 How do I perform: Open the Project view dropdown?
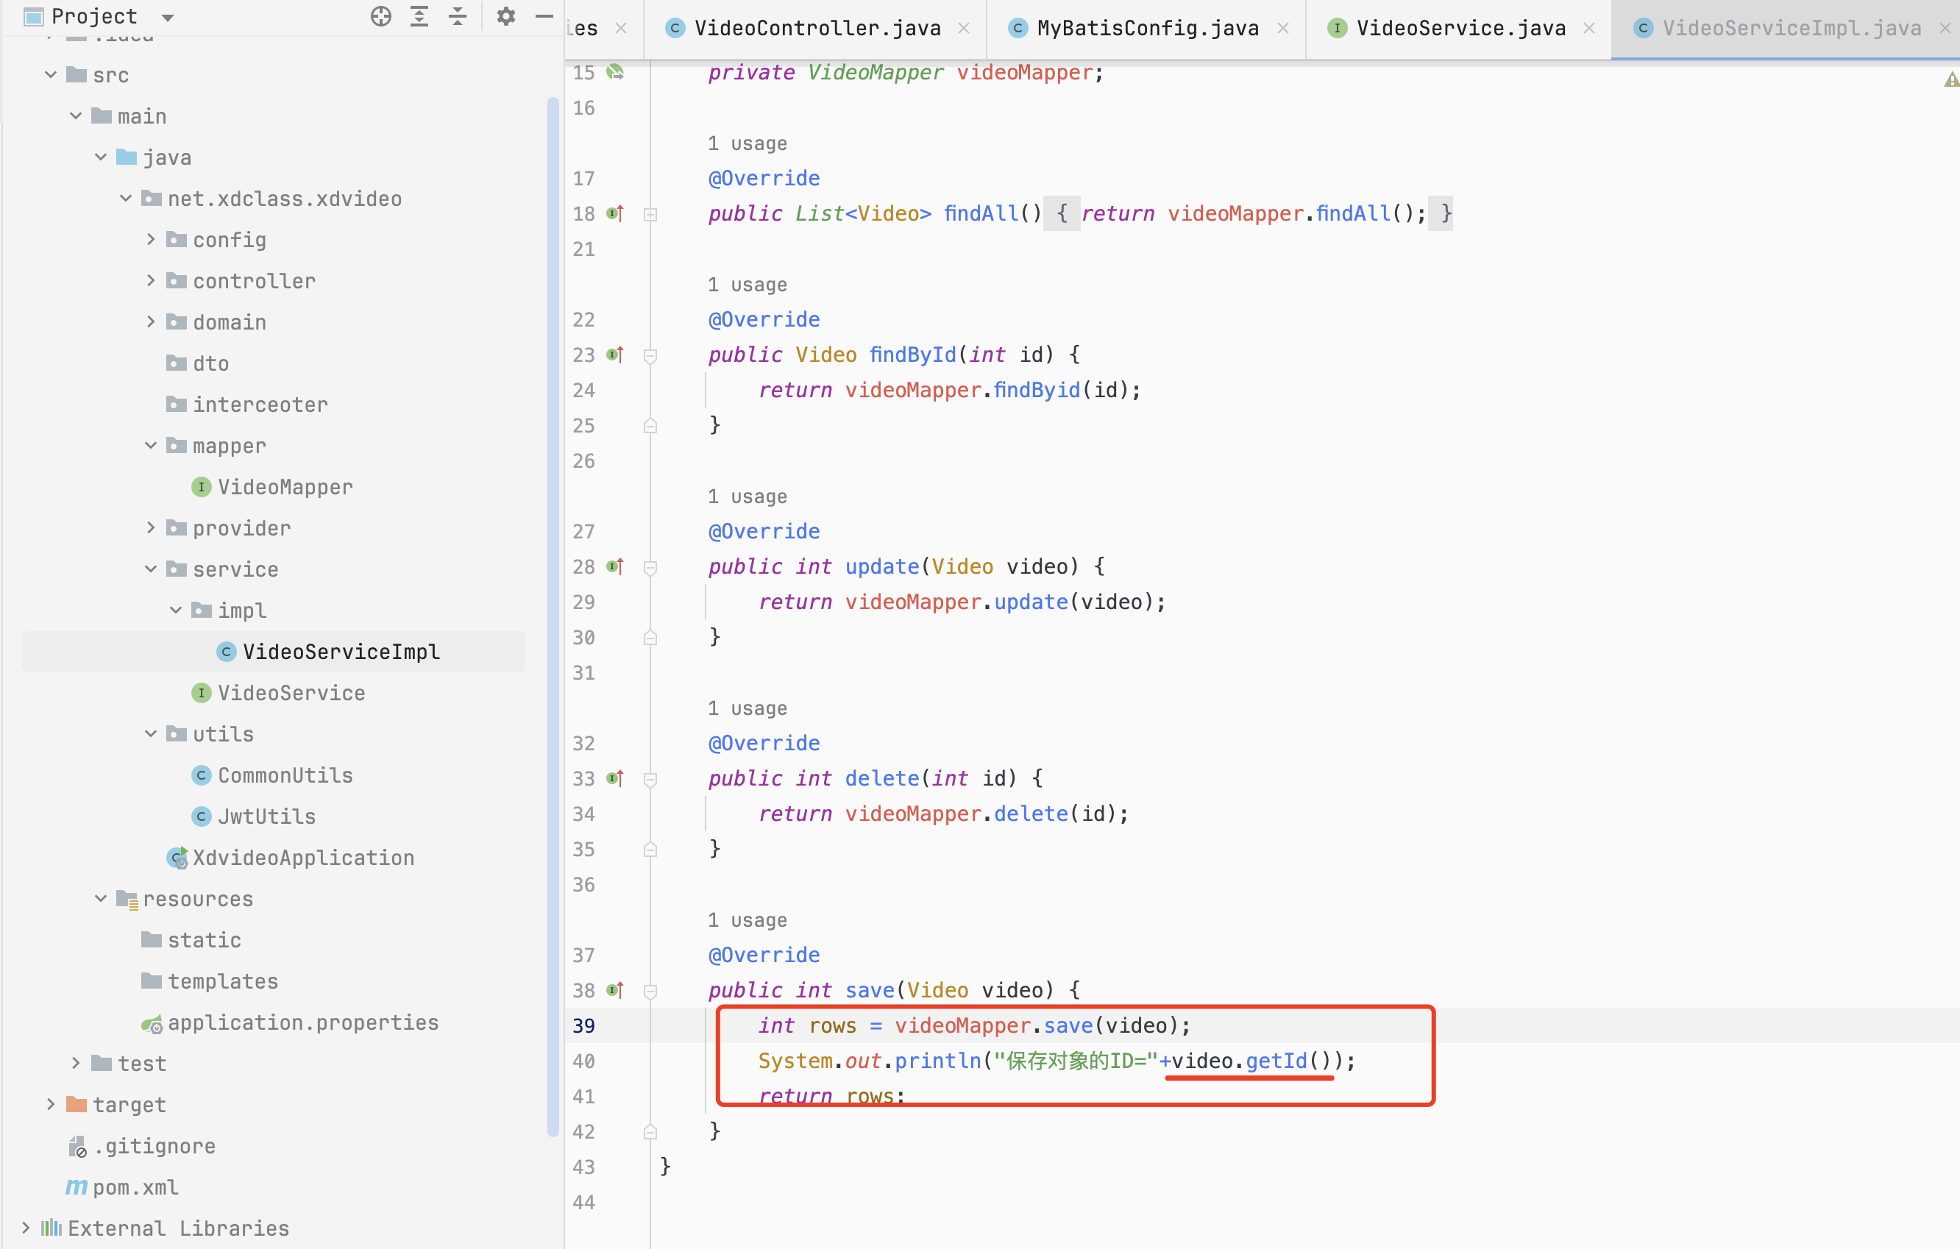[x=168, y=17]
